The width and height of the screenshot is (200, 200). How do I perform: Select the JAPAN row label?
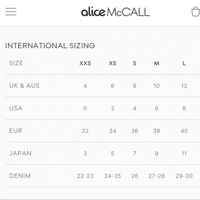(20, 153)
